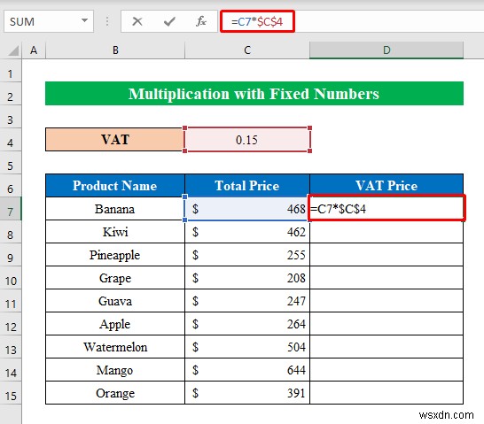
Task: Click the 'Product Name' header cell
Action: pyautogui.click(x=115, y=186)
